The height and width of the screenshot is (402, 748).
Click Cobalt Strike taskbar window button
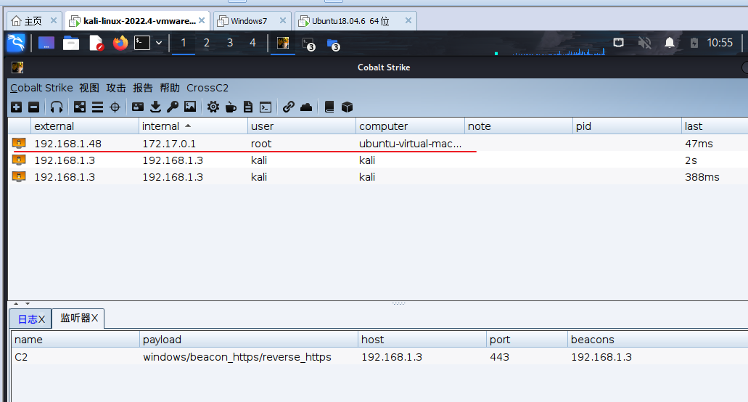coord(283,44)
